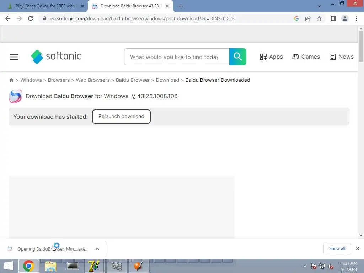Open Baidu Browser breadcrumb link
The width and height of the screenshot is (364, 273).
tap(133, 80)
